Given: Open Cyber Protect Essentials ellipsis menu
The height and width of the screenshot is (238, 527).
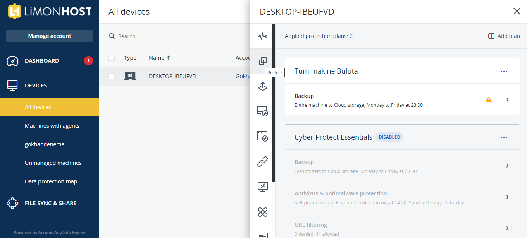Looking at the screenshot, I should [504, 137].
